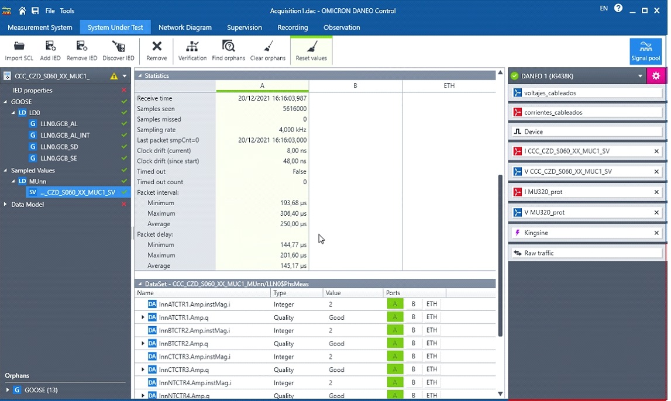Click the SV icon of the selected stream
Image resolution: width=671 pixels, height=401 pixels.
coord(33,192)
